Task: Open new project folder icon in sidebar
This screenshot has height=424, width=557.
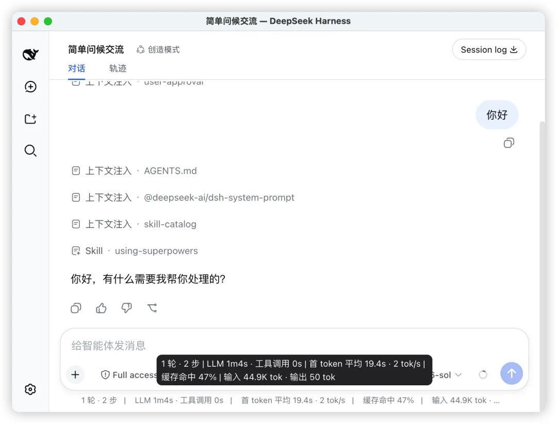Action: [x=30, y=119]
